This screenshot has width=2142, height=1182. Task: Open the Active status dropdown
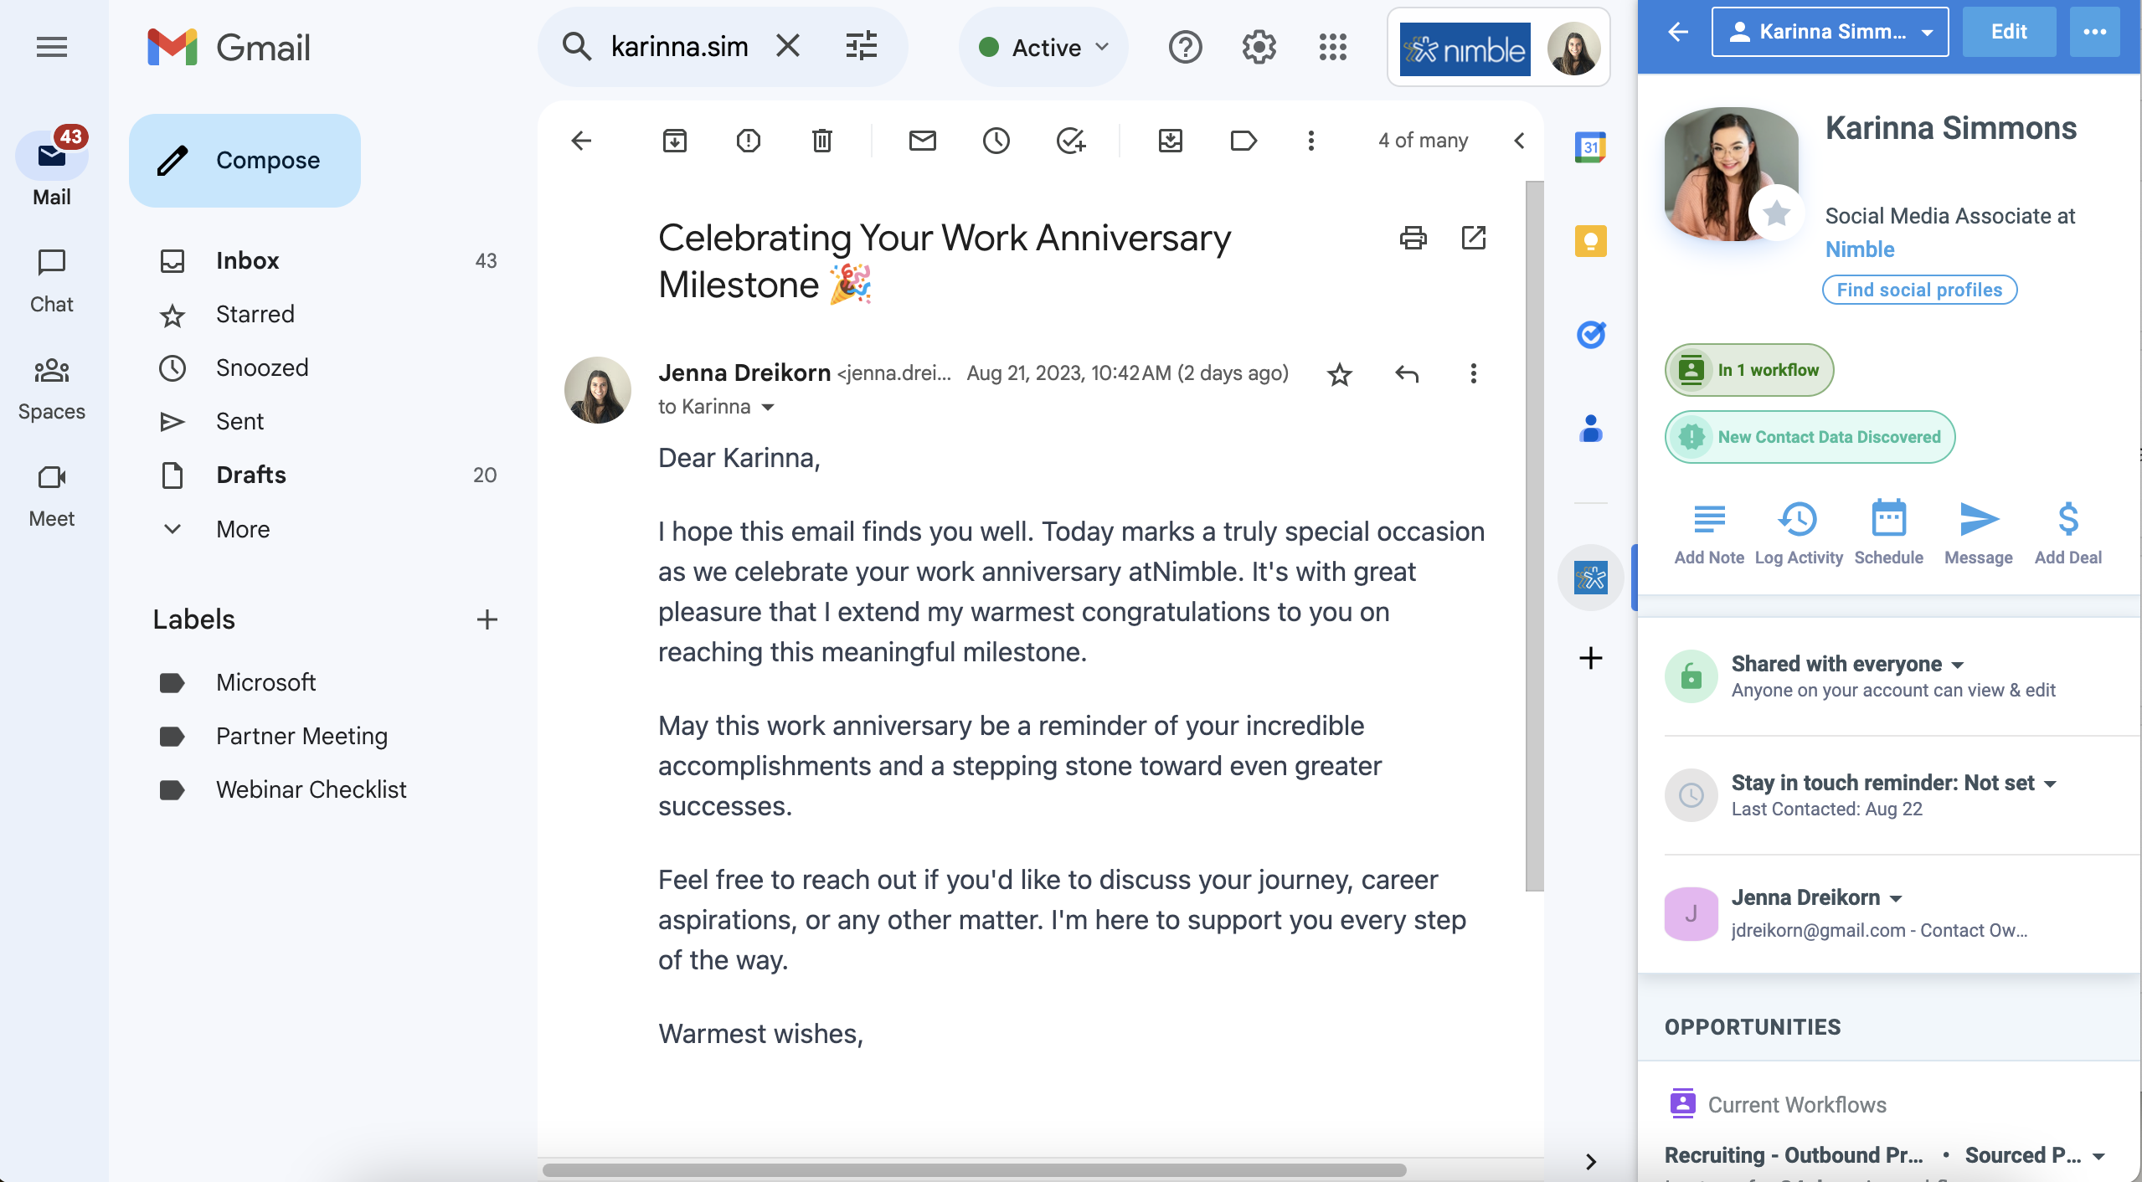click(1043, 48)
